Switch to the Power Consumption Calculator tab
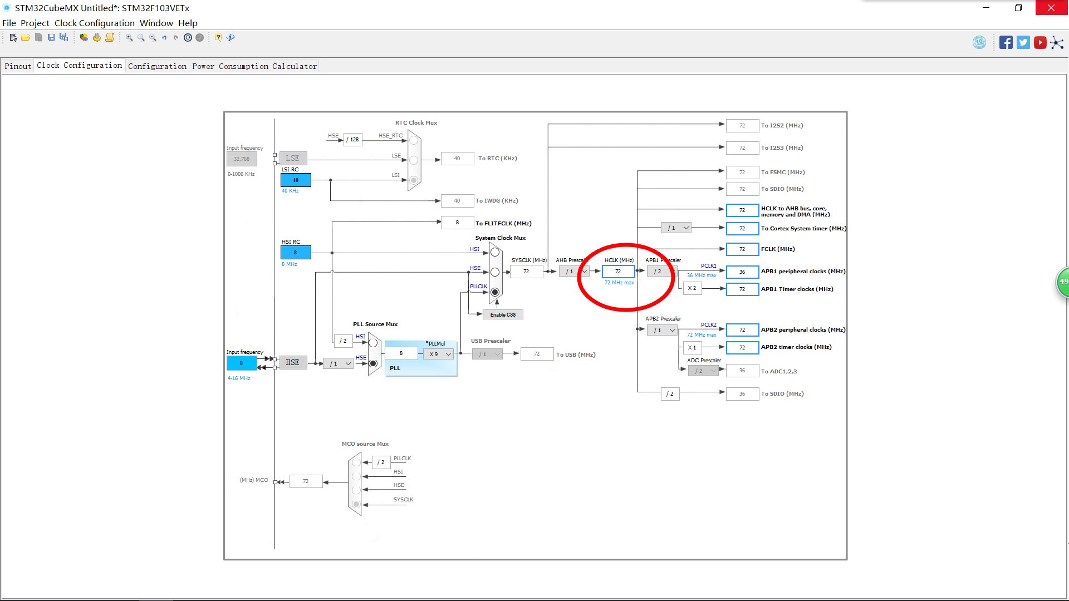 tap(254, 66)
